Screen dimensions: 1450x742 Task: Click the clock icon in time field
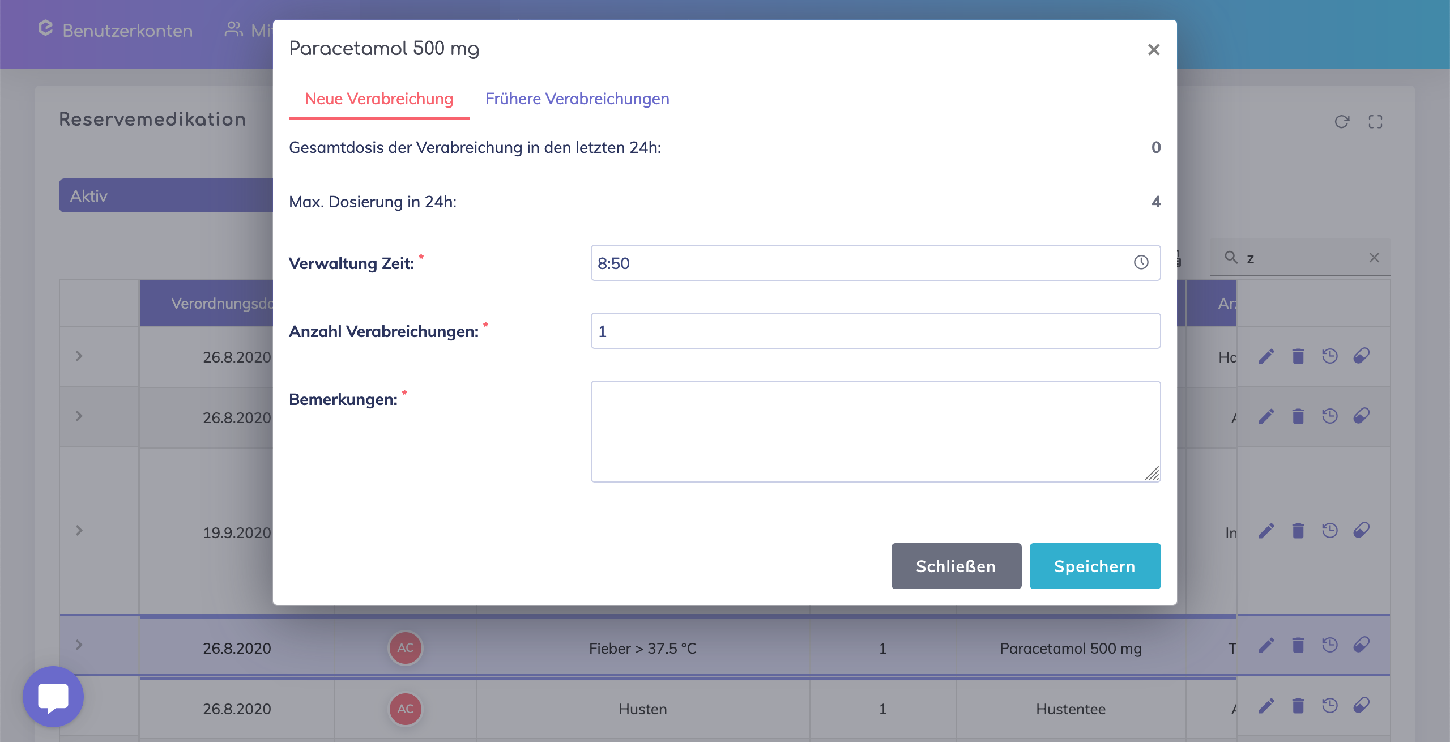coord(1141,262)
